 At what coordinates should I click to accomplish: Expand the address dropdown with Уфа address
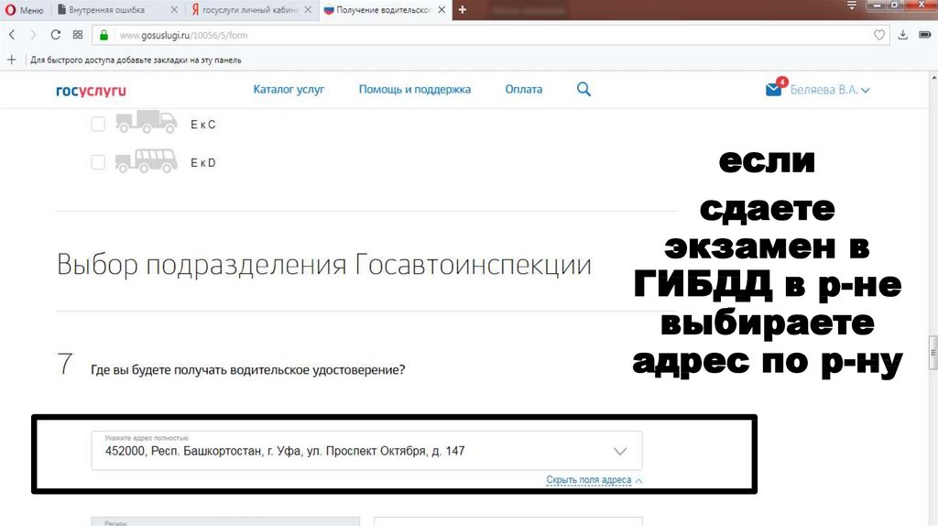point(619,451)
